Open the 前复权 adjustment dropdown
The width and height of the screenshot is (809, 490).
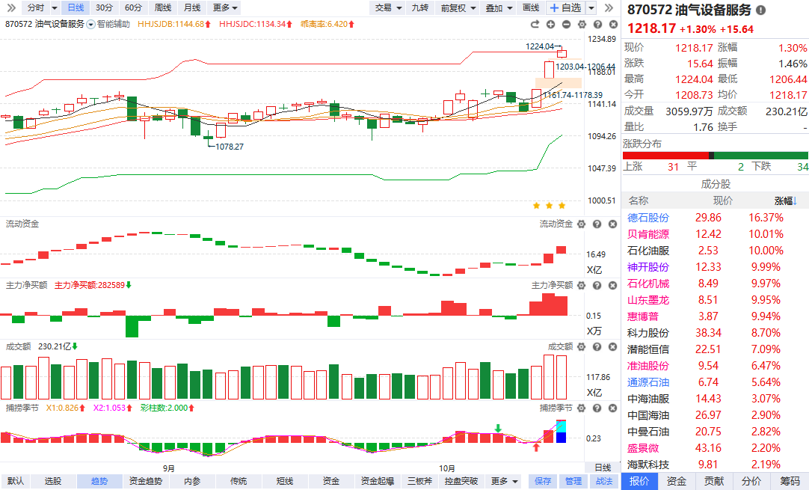pyautogui.click(x=457, y=7)
